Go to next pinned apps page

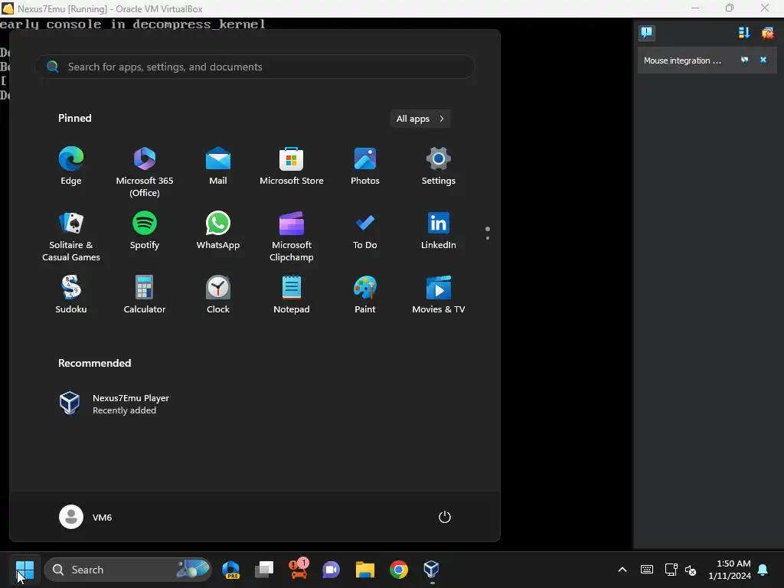click(x=488, y=238)
